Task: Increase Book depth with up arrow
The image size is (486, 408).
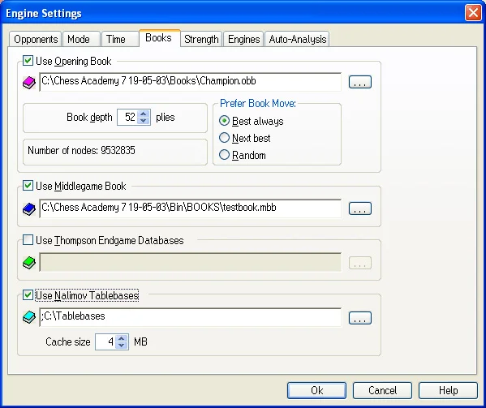Action: pos(143,114)
